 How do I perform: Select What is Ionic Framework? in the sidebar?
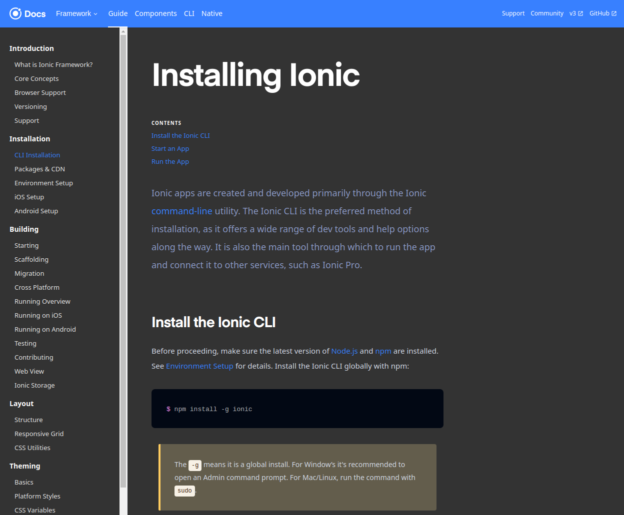click(53, 64)
